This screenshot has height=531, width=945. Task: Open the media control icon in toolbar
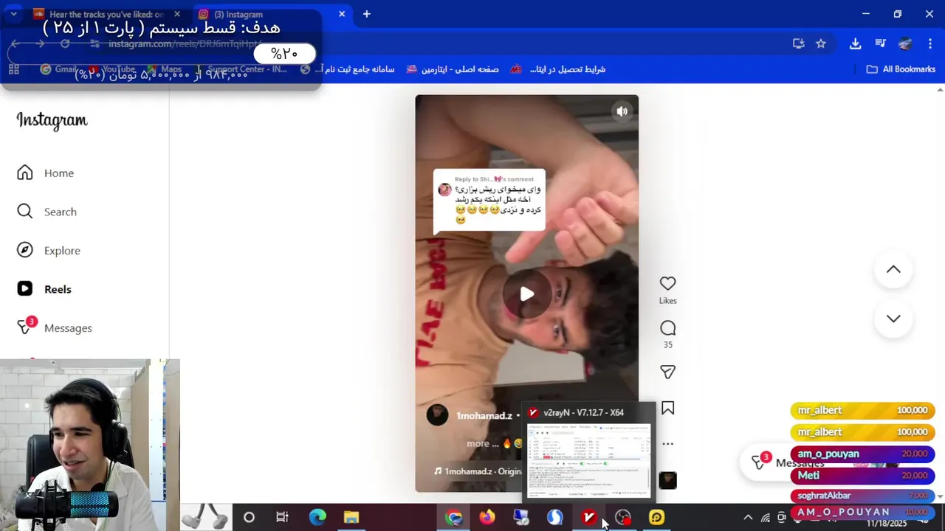pyautogui.click(x=880, y=44)
